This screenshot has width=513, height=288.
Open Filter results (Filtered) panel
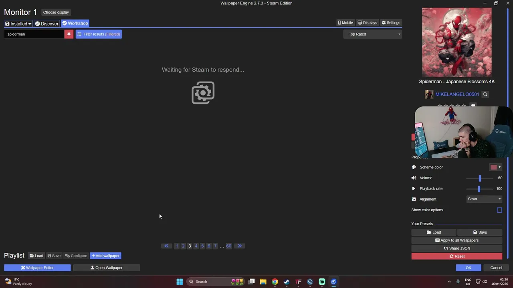click(x=99, y=34)
